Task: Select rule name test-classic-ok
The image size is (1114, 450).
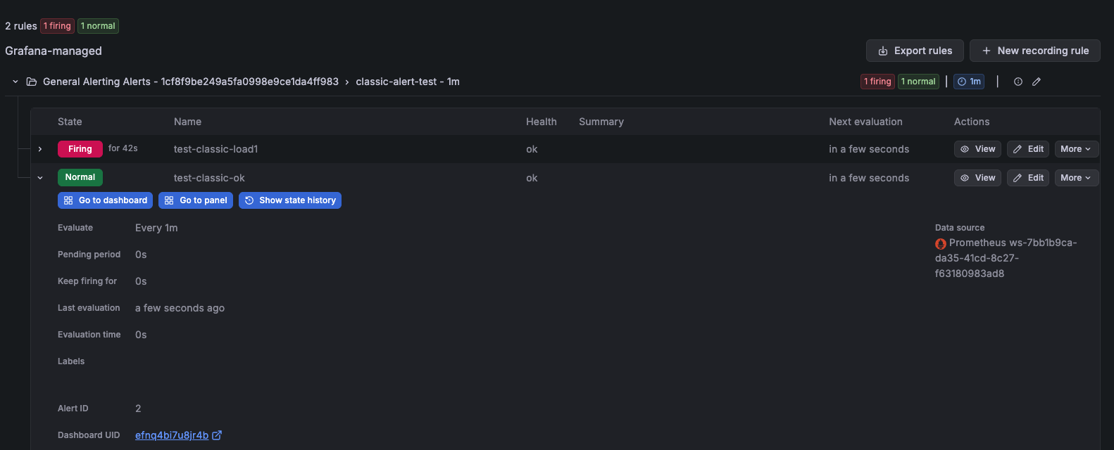Action: (209, 178)
